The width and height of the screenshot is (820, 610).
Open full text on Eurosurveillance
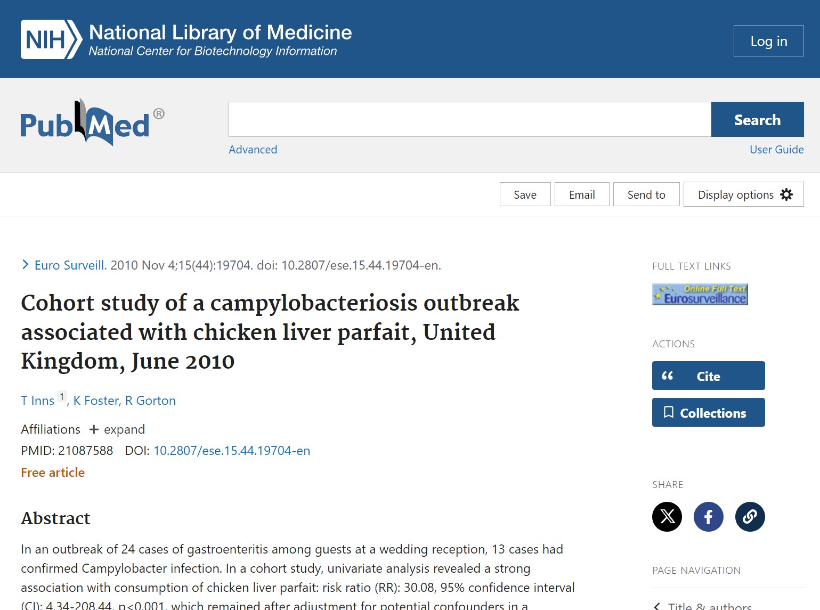pos(700,294)
